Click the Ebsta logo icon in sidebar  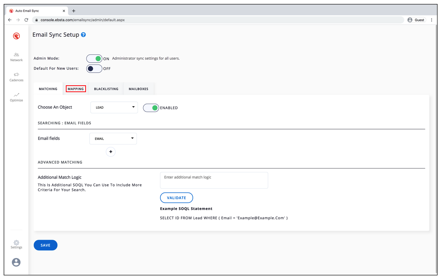pos(16,36)
